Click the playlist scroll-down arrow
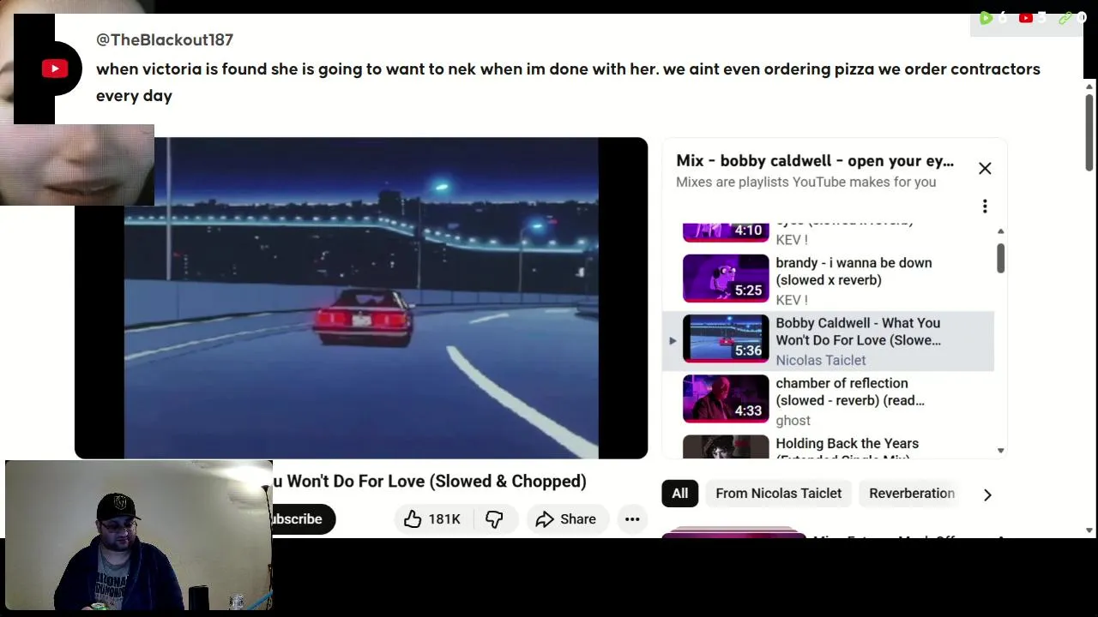Viewport: 1098px width, 617px height. [1000, 451]
